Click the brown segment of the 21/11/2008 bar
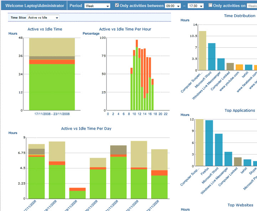The image size is (257, 211). click(x=118, y=150)
